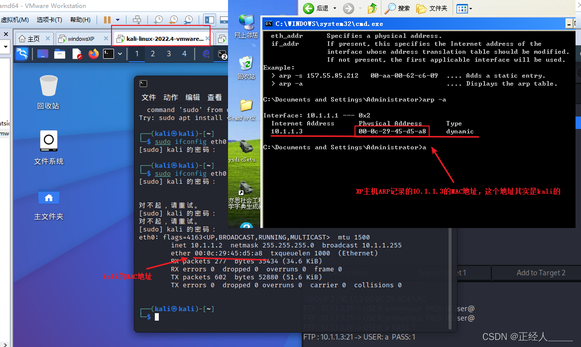
Task: Send Ctrl+Alt+Del to the virtual machine
Action: click(137, 19)
